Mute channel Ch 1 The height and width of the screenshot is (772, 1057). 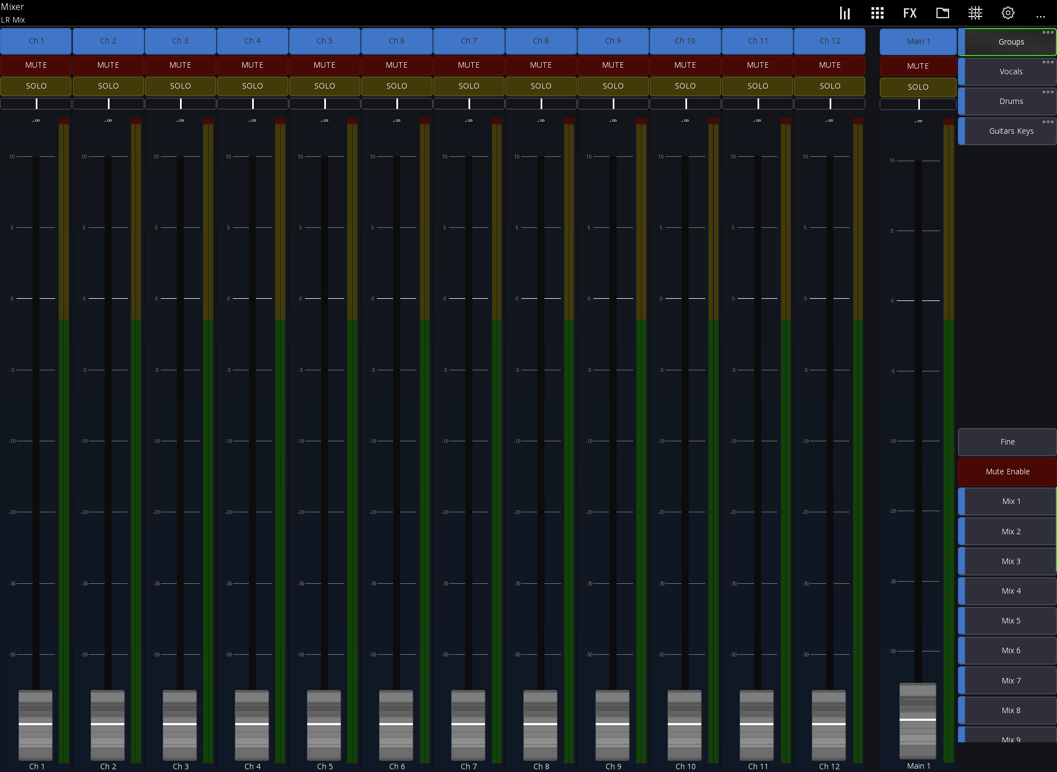[x=36, y=65]
